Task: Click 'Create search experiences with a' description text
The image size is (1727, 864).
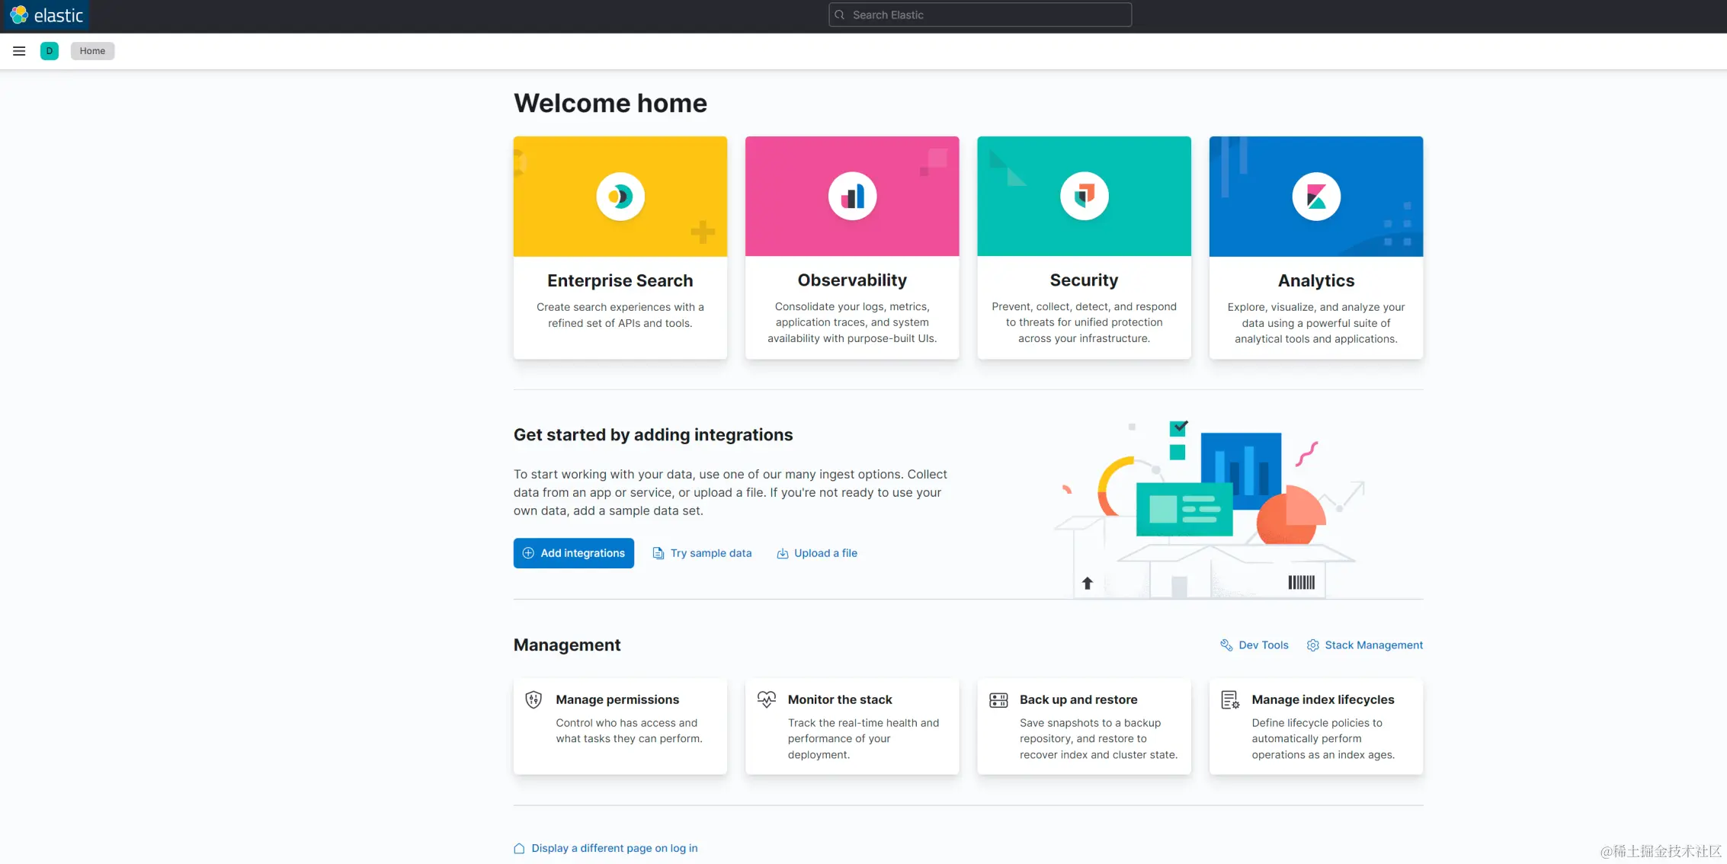Action: (620, 307)
